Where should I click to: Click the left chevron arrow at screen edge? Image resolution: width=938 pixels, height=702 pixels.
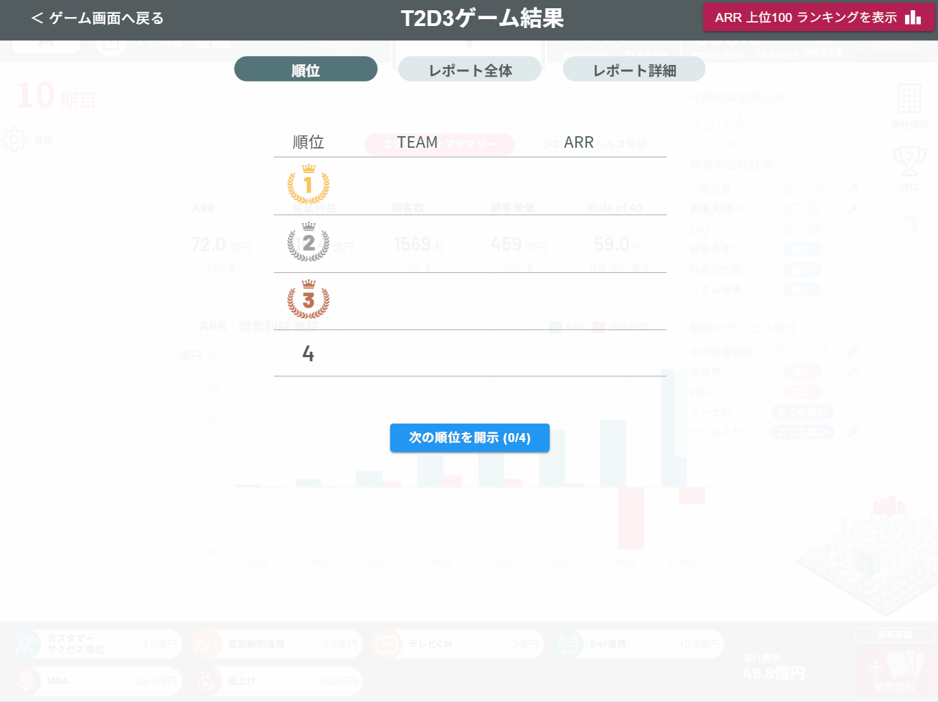tap(18, 346)
